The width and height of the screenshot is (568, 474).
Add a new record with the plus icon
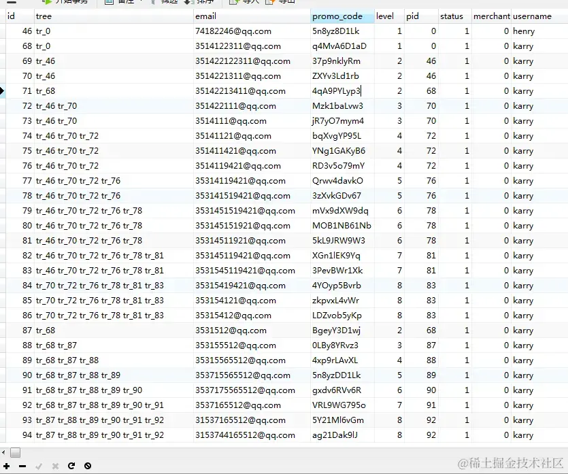[7, 466]
